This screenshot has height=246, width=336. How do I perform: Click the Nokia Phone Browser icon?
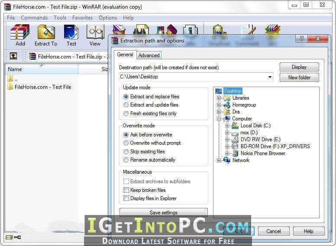point(235,153)
